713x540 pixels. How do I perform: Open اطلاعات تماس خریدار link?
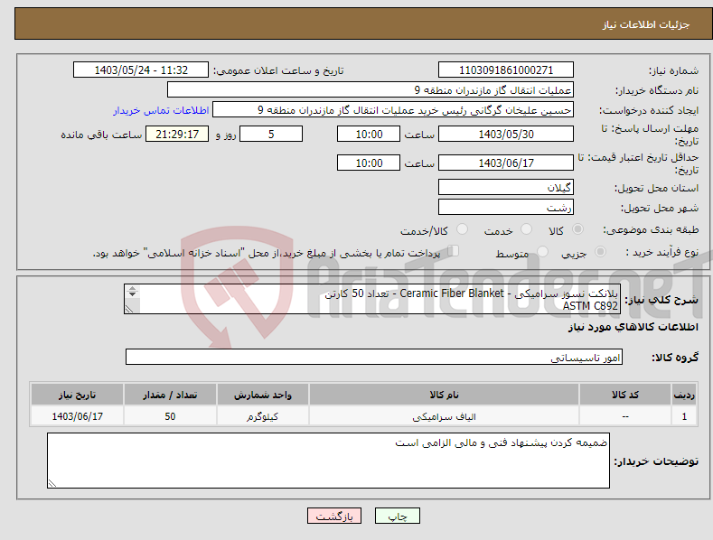161,110
